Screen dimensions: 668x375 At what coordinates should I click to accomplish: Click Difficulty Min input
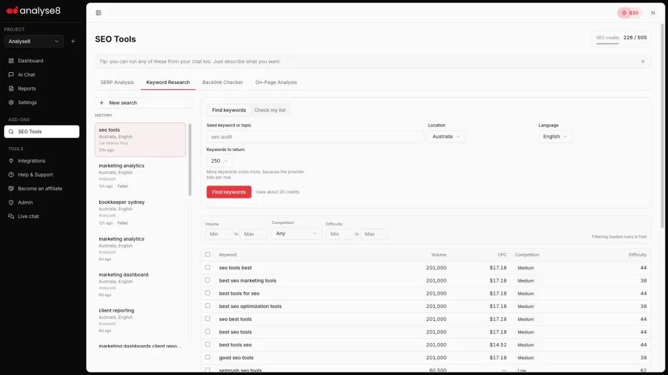pos(339,234)
